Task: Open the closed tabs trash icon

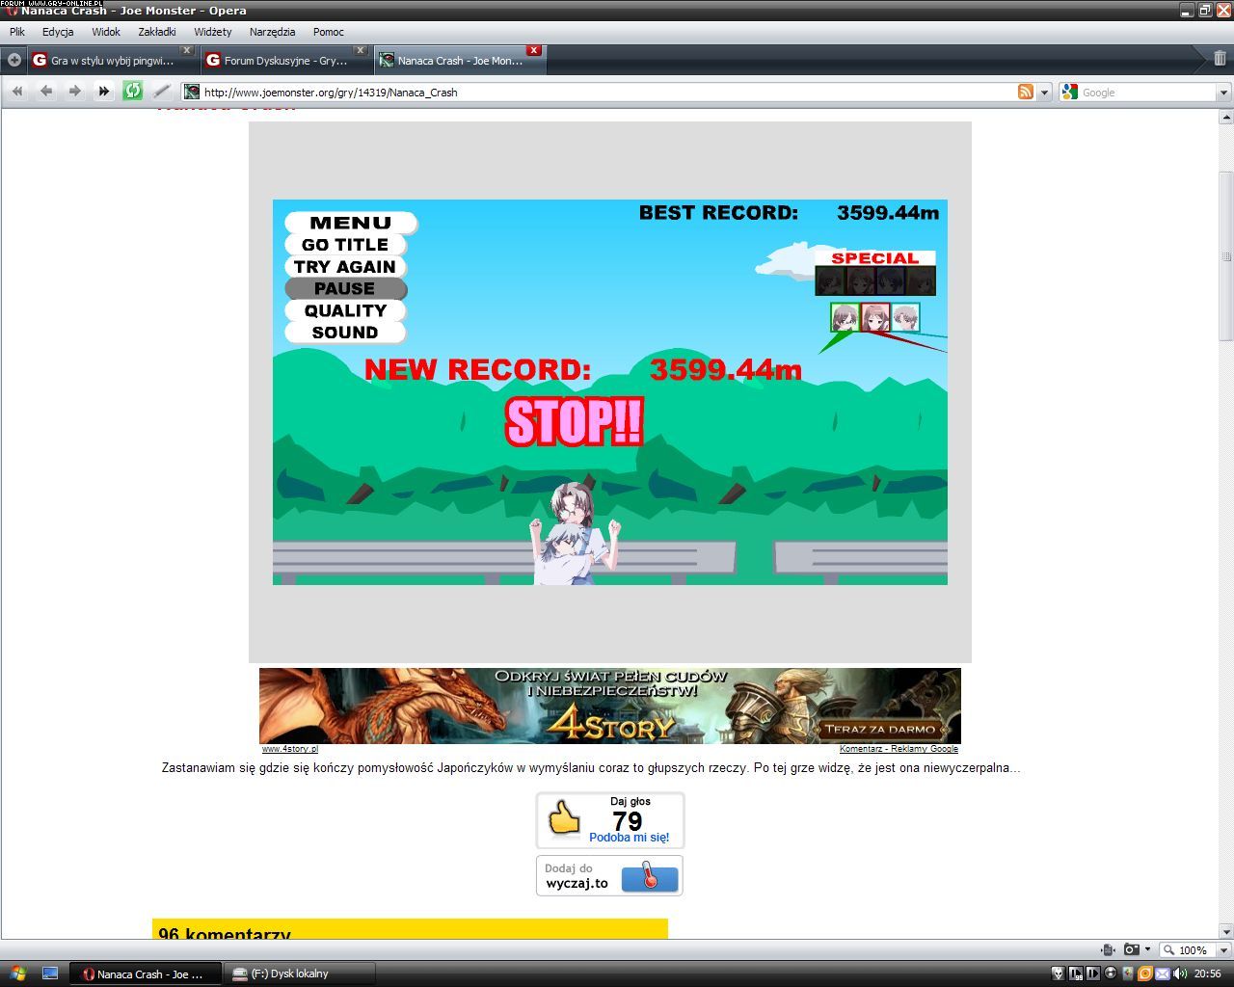Action: [1220, 59]
